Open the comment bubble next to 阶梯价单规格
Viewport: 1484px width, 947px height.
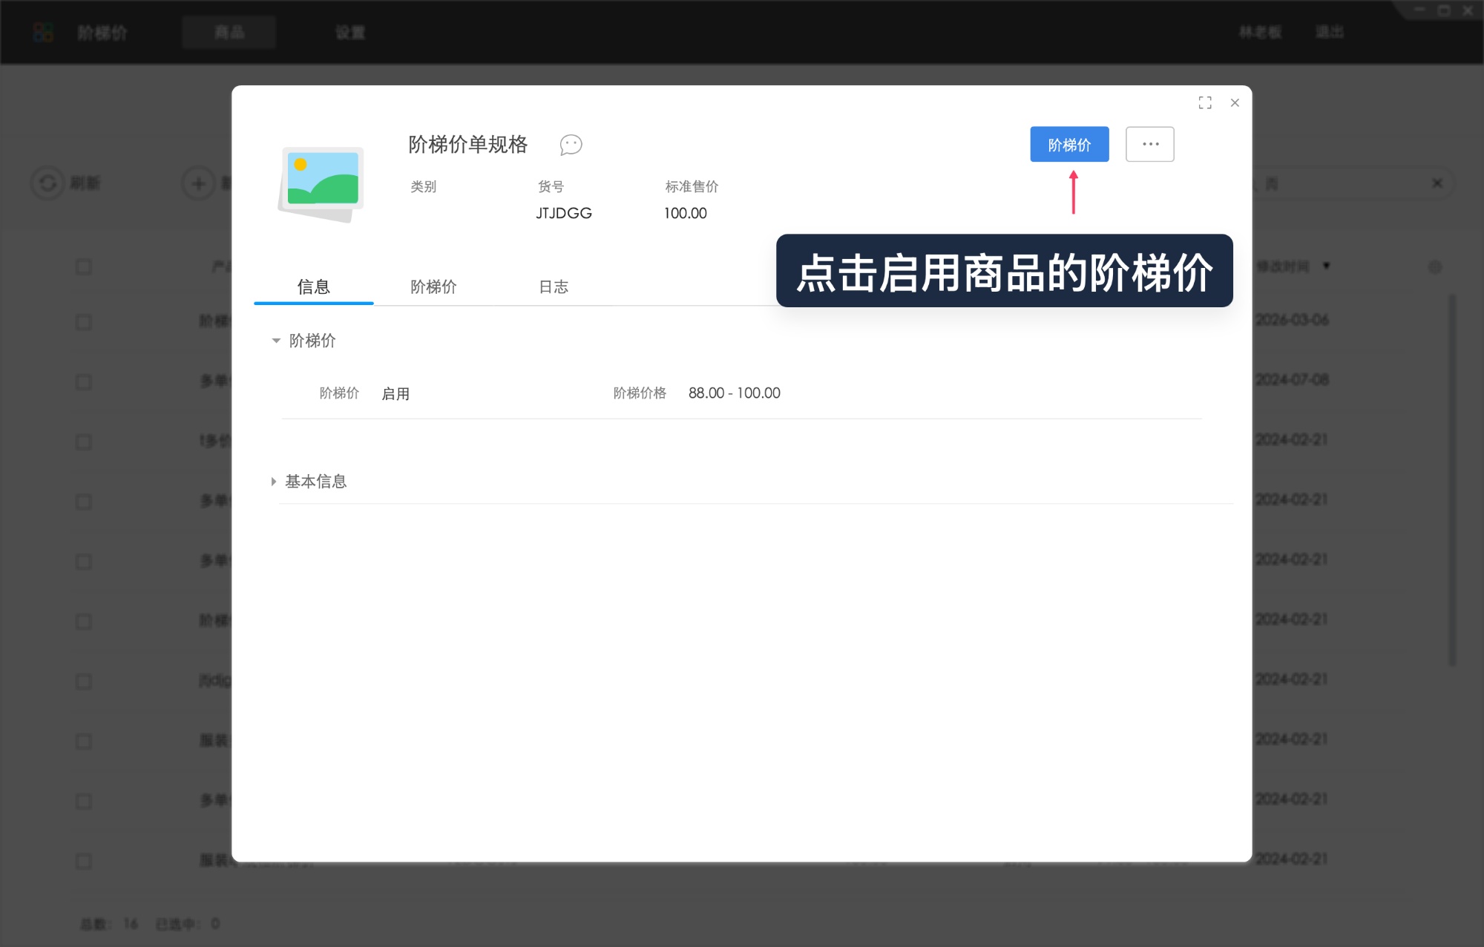pos(571,145)
